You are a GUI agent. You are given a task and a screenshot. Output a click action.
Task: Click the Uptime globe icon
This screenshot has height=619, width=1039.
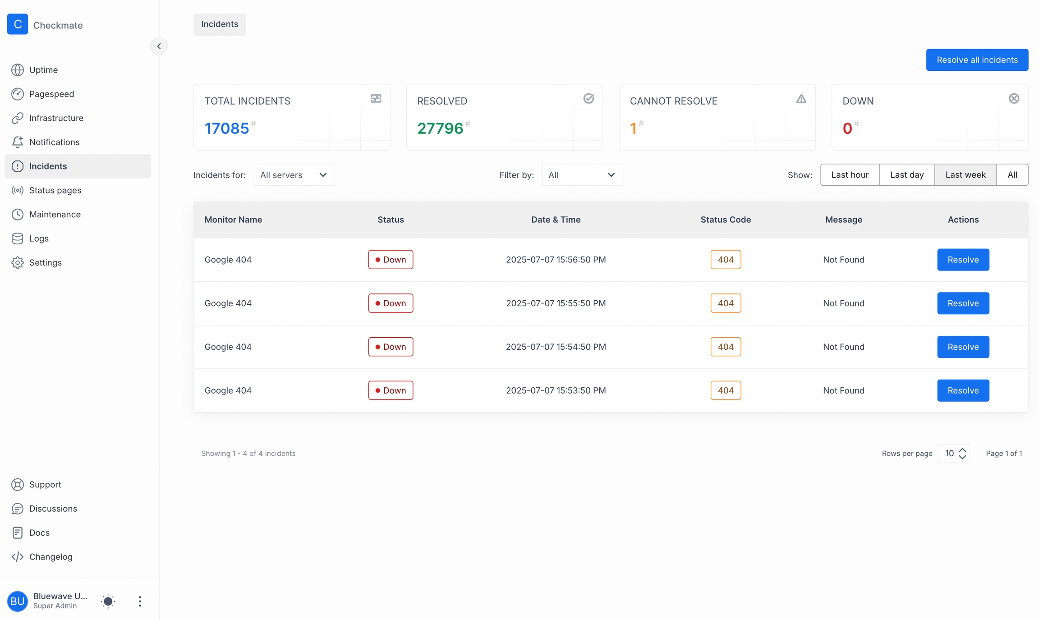(x=18, y=70)
